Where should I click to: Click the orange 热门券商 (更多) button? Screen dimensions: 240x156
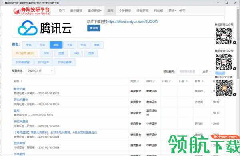point(25,53)
